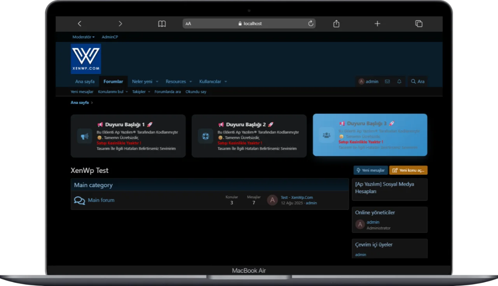Go to the Ana sayfa tab
498x286 pixels.
[85, 82]
